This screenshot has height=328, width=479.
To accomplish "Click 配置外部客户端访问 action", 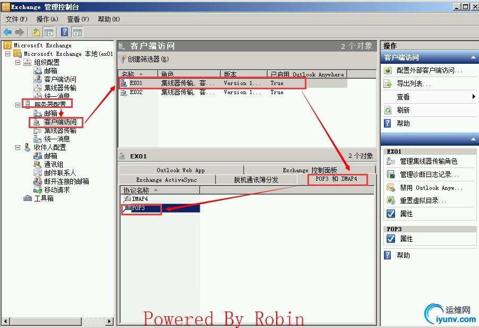I will 429,70.
